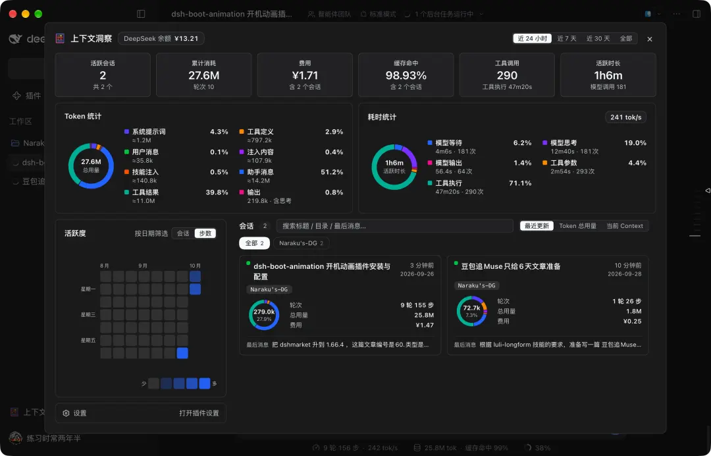Click the 上下文洞察 panel icon in dialog header
711x456 pixels.
[60, 39]
